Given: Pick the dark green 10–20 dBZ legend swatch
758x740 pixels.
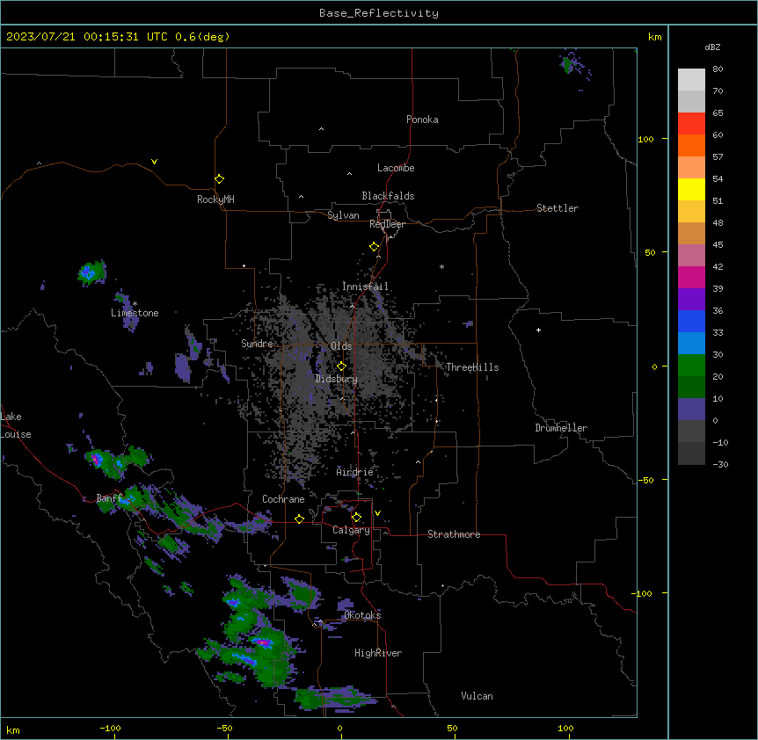Looking at the screenshot, I should click(x=691, y=388).
